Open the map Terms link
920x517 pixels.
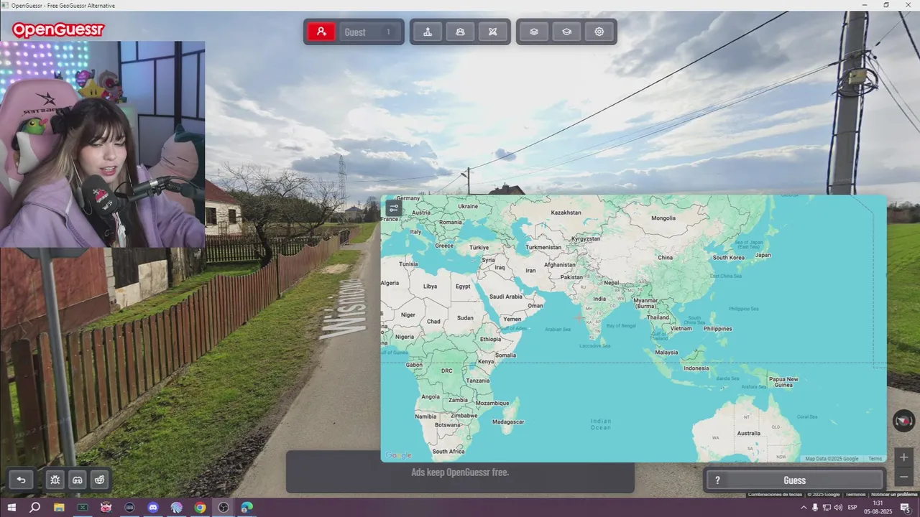[875, 459]
